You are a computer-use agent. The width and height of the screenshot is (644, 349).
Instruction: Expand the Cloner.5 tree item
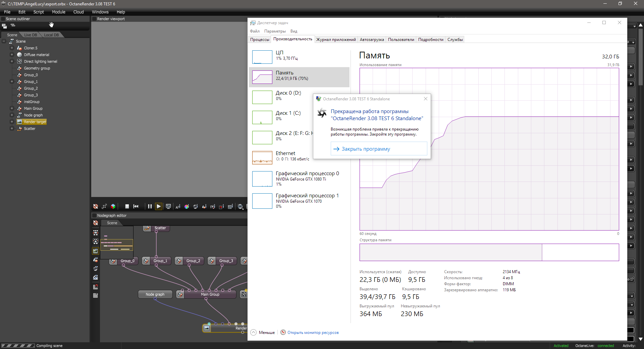(x=12, y=48)
